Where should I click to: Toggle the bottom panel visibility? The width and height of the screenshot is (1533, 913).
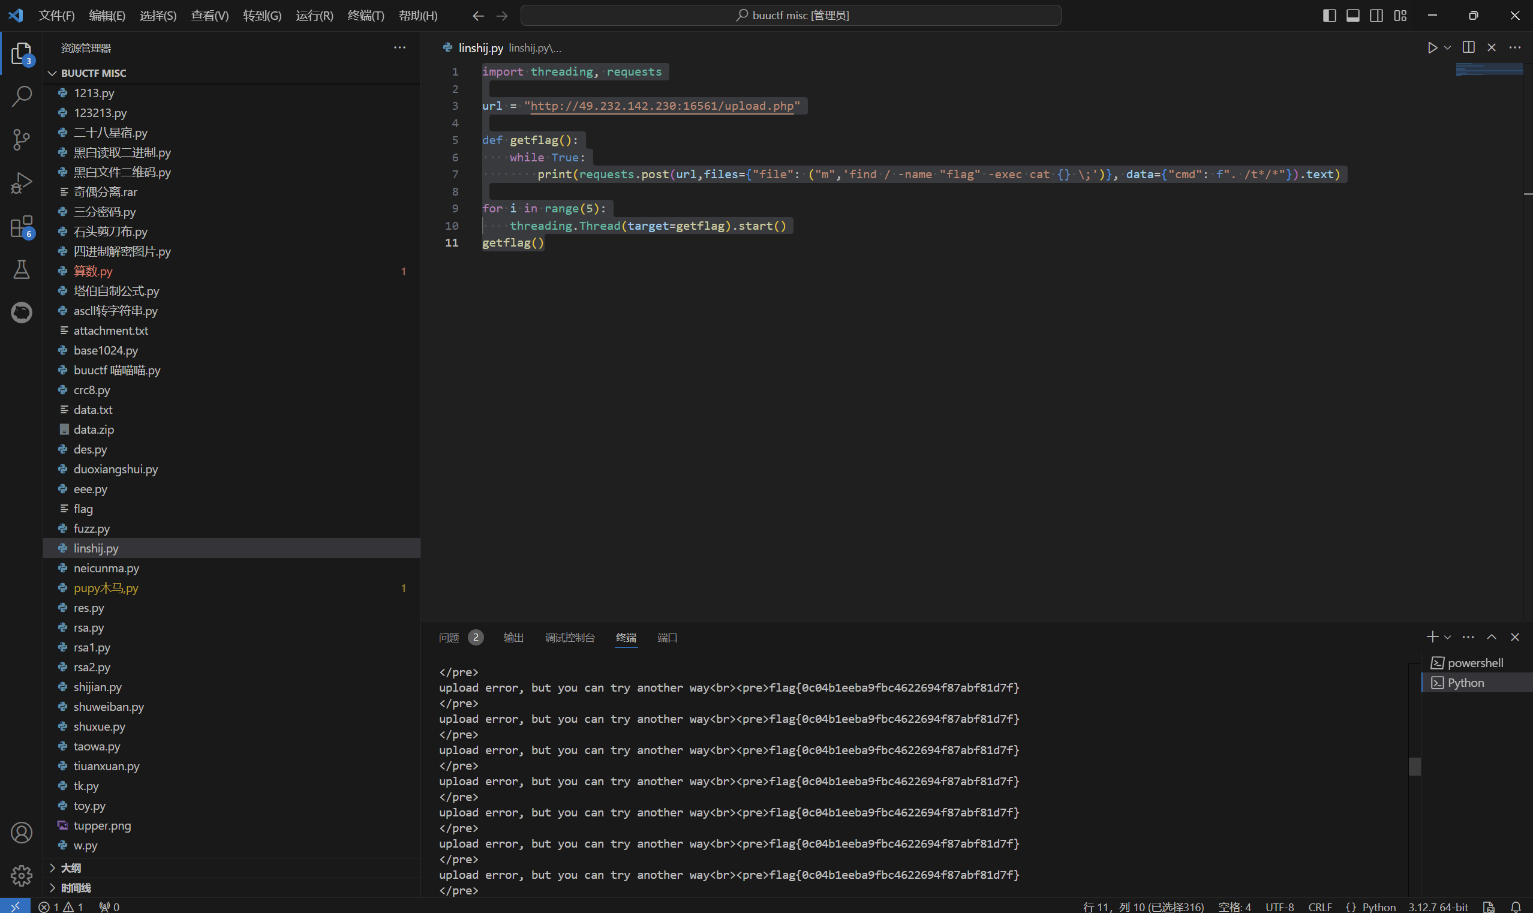click(1353, 16)
